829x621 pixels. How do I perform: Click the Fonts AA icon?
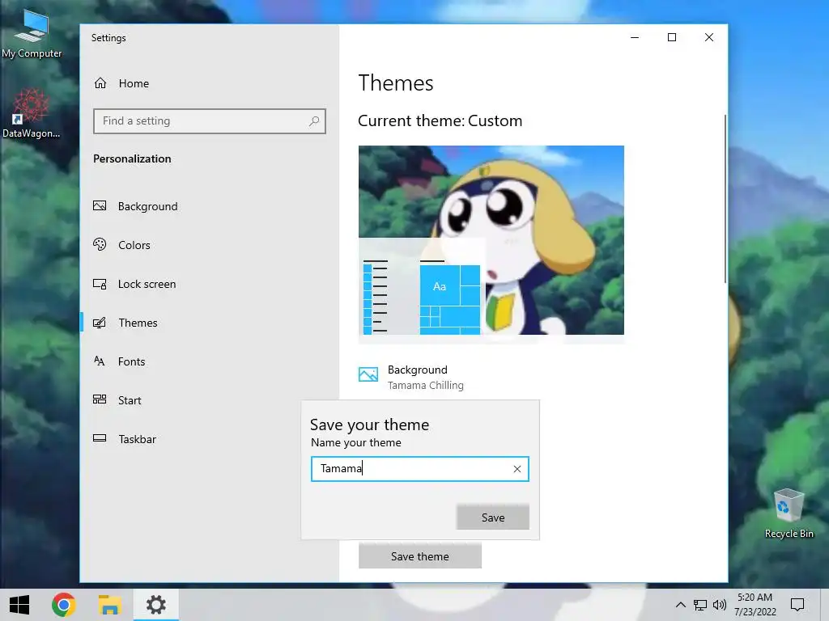click(x=100, y=361)
